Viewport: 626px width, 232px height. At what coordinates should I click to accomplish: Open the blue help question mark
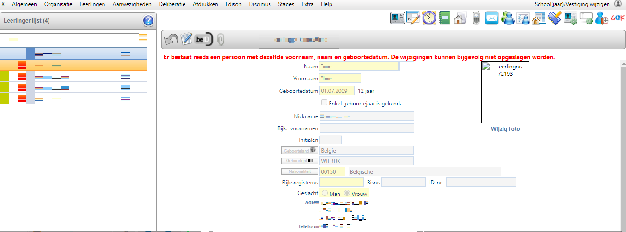pyautogui.click(x=148, y=21)
